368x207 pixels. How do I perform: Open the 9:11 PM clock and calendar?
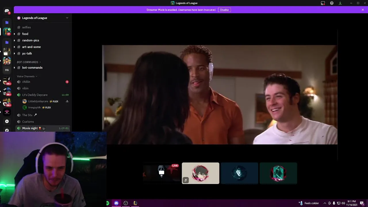coord(352,203)
